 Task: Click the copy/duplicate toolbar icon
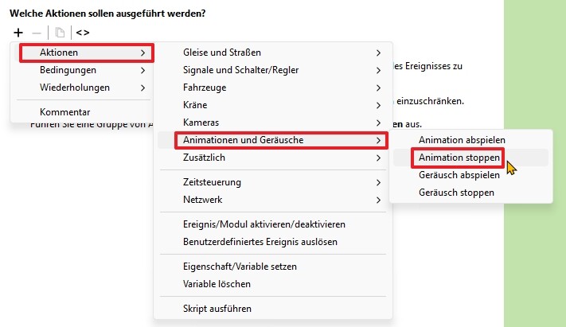(60, 33)
